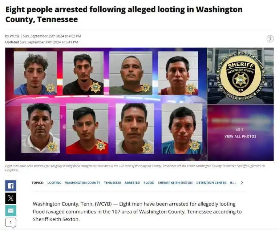
Task: Expand more topics with the right chevron
Action: [x=242, y=183]
